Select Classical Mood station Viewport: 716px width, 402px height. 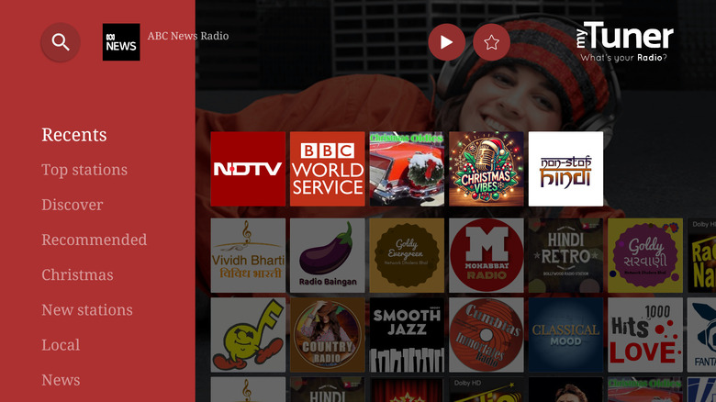[565, 335]
